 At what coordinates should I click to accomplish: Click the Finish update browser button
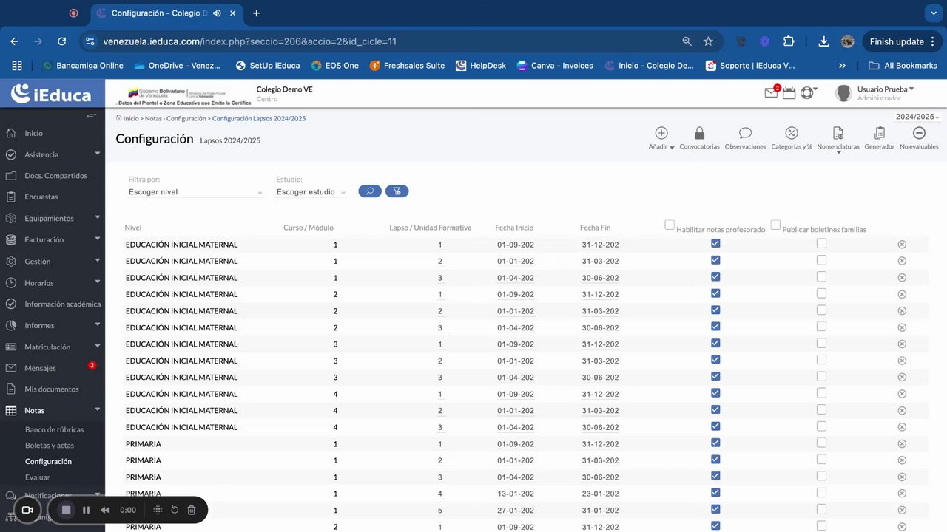tap(896, 41)
